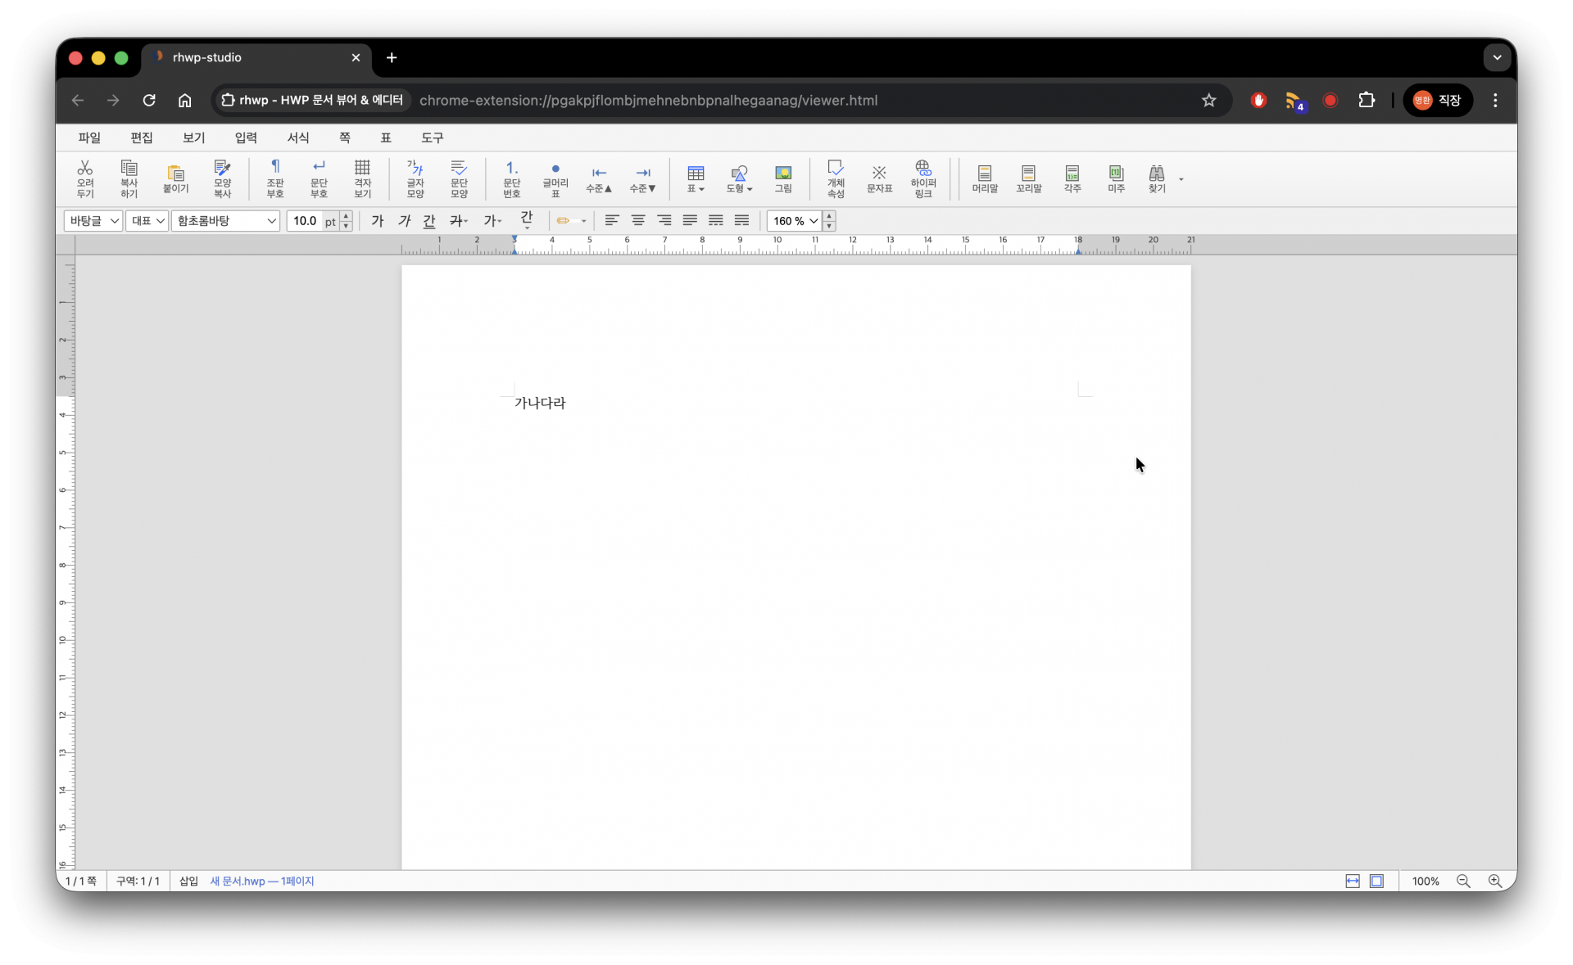Toggle bold 가 formatting button
Image resolution: width=1573 pixels, height=965 pixels.
378,221
